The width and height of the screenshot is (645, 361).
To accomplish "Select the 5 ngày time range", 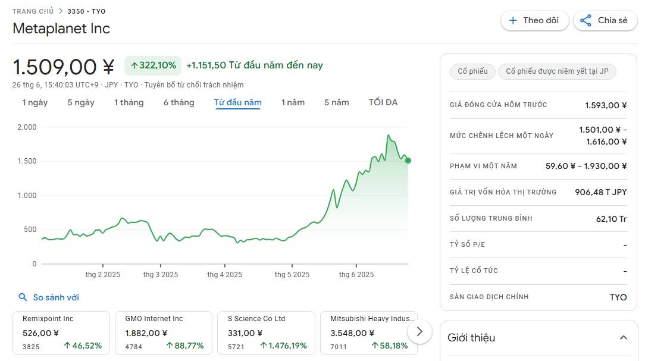I will pos(81,102).
